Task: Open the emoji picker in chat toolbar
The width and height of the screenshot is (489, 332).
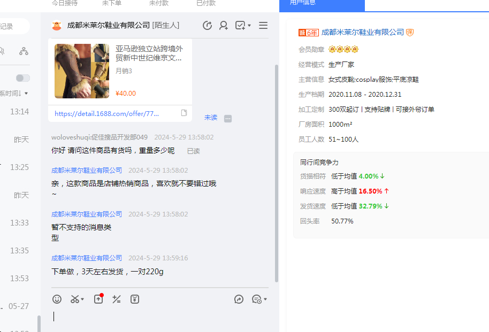Action: pos(57,299)
